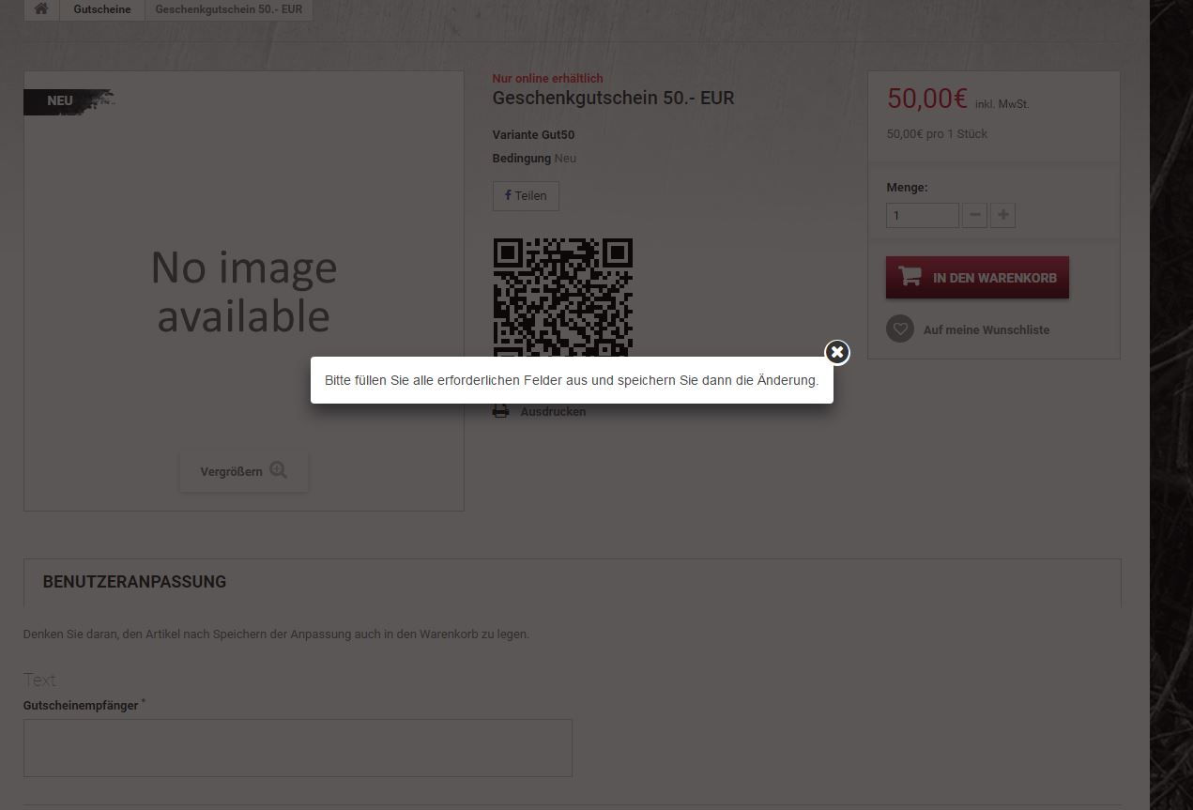Image resolution: width=1193 pixels, height=810 pixels.
Task: Click the Menge quantity input field
Action: [923, 215]
